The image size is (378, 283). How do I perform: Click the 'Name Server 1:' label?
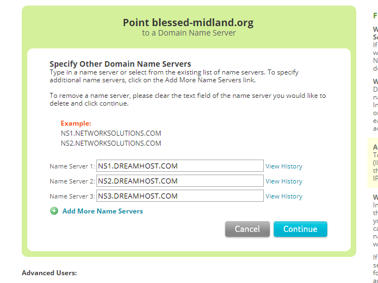tap(72, 166)
